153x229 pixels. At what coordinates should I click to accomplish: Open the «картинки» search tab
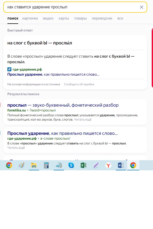point(30,18)
